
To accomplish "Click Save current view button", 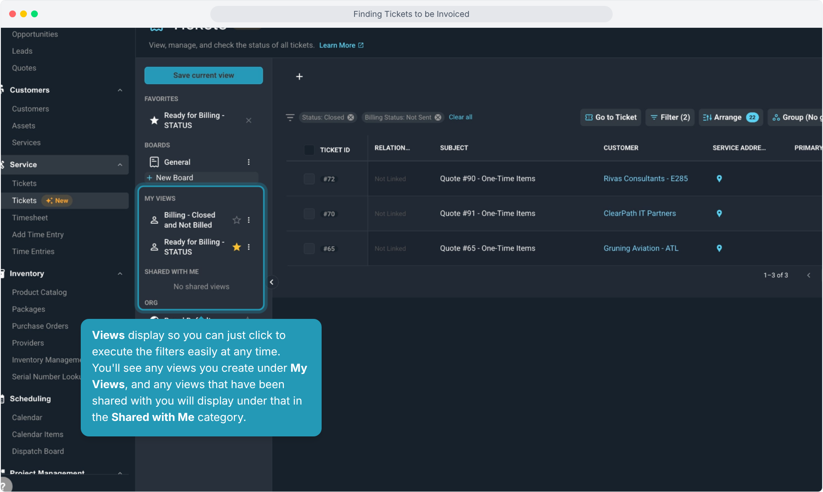I will click(203, 76).
